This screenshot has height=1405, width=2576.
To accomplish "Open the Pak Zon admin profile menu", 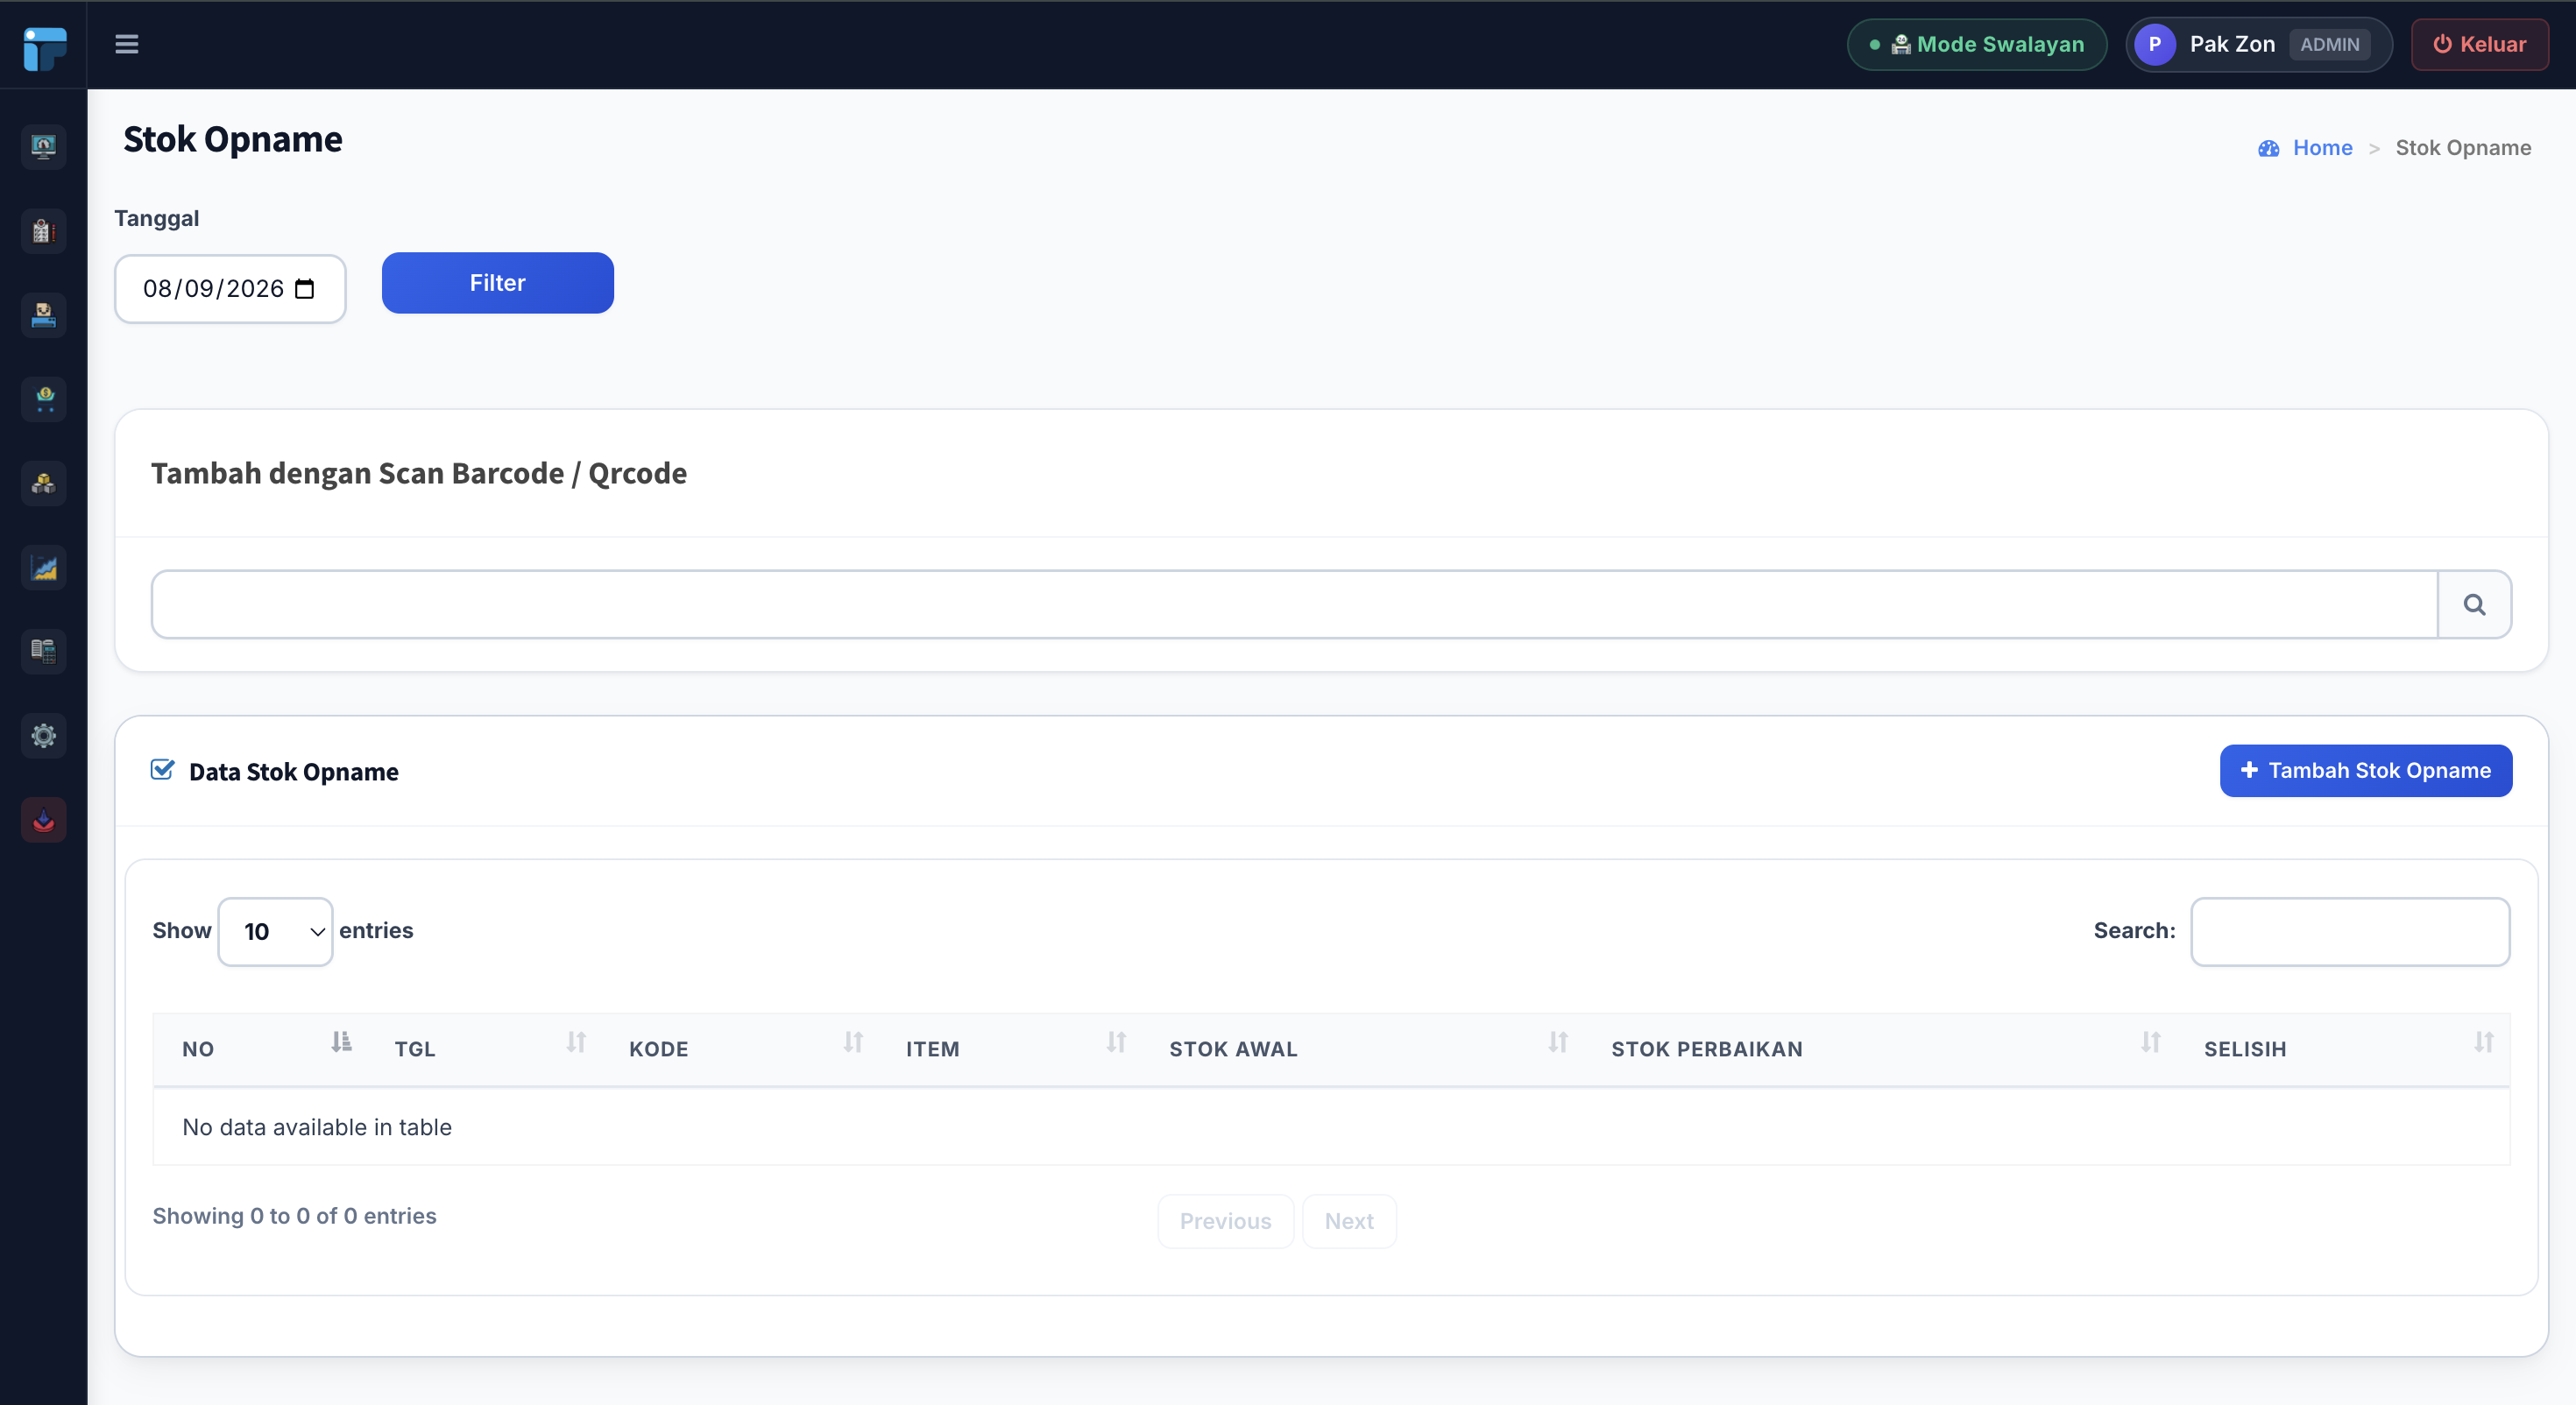I will 2258,44.
